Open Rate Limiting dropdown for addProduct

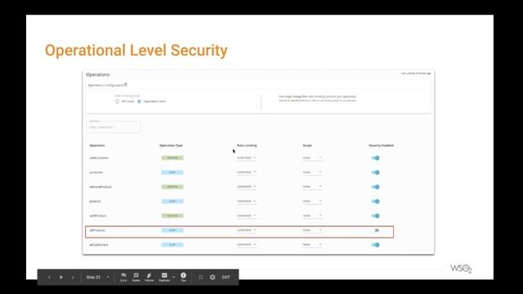pyautogui.click(x=247, y=216)
